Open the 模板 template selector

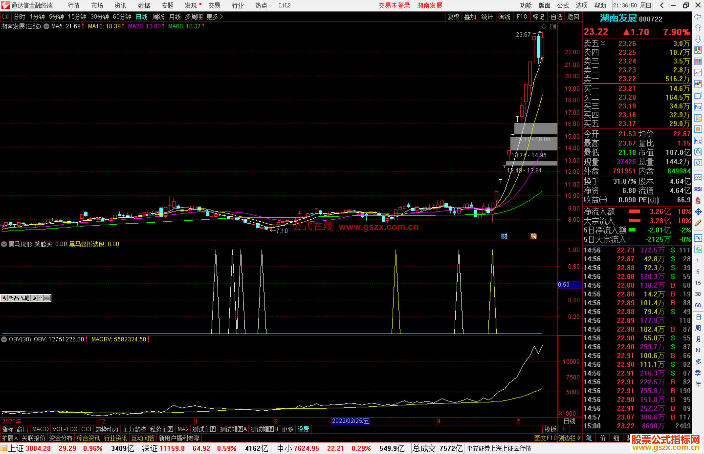point(550,429)
